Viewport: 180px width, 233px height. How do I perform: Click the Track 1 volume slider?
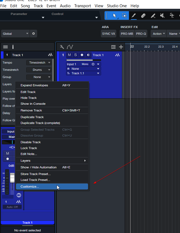83,60
